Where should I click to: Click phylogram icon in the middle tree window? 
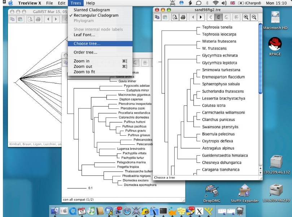pyautogui.click(x=135, y=63)
